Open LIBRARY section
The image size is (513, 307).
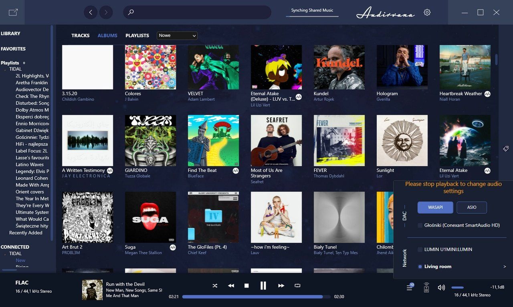coord(10,34)
